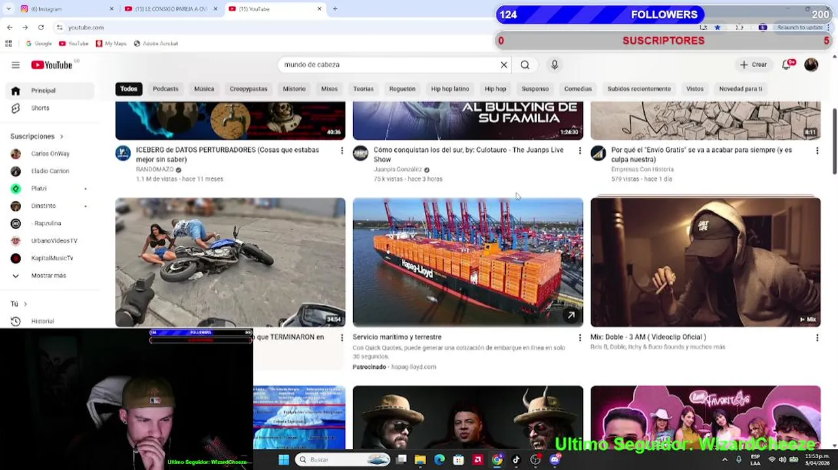Image resolution: width=838 pixels, height=470 pixels.
Task: Select the Novedad para ti chip
Action: (x=740, y=89)
